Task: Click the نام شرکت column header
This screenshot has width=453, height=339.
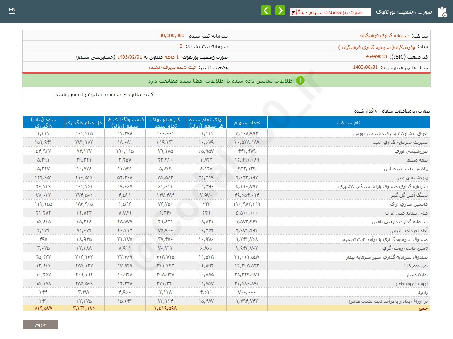Action: click(x=348, y=122)
